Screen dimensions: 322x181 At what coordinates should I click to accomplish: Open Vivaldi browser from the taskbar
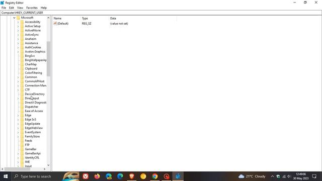point(86,176)
